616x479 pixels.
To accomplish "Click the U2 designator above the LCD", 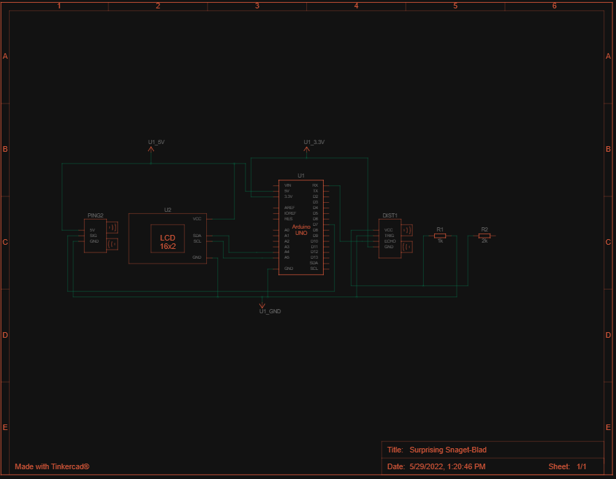I will (167, 210).
